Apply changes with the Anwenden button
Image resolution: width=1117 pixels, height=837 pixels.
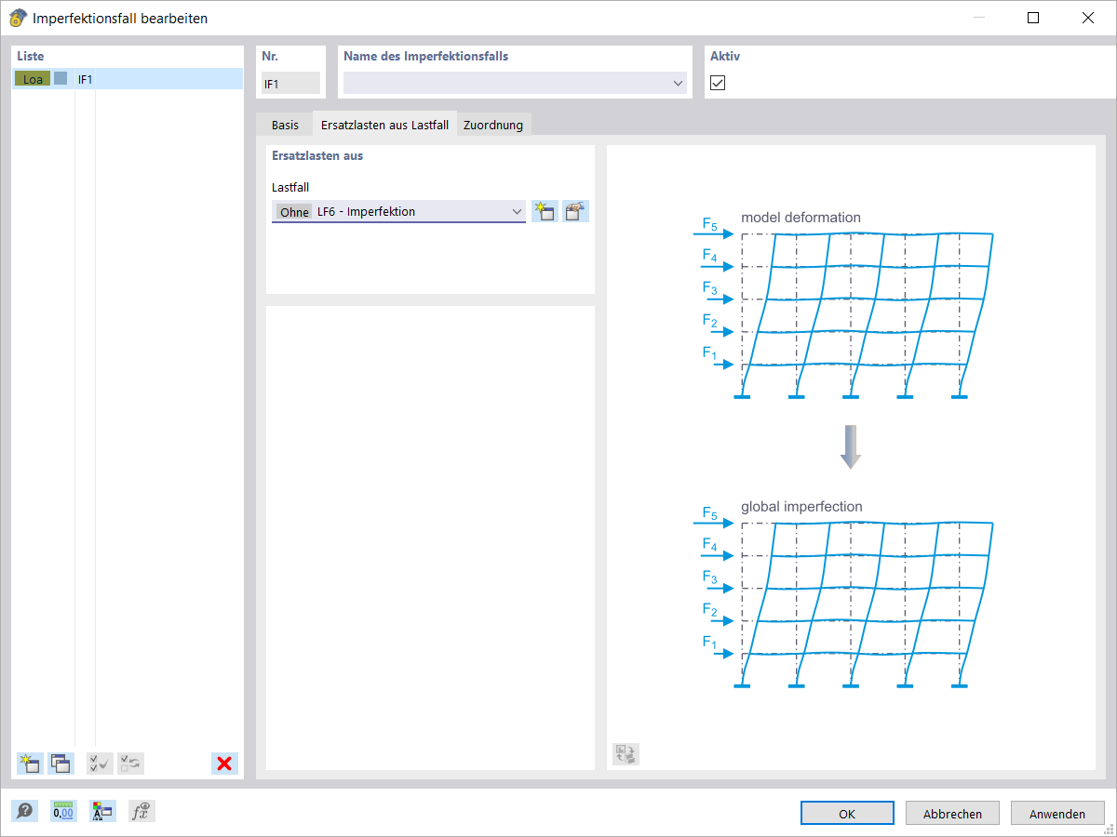tap(1057, 812)
